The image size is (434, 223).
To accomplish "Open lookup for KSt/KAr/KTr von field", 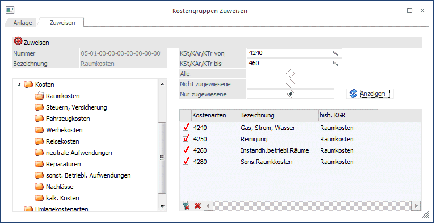I will click(335, 53).
